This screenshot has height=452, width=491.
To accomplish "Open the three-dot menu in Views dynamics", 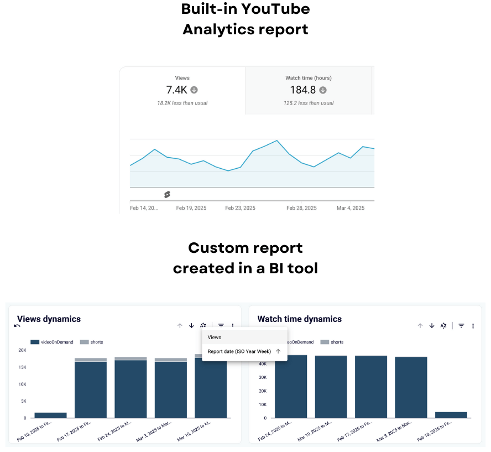I will (x=233, y=325).
